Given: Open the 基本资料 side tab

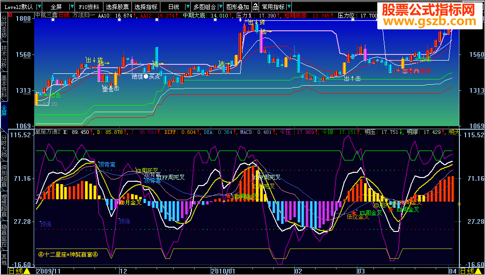Looking at the screenshot, I should click(4, 86).
